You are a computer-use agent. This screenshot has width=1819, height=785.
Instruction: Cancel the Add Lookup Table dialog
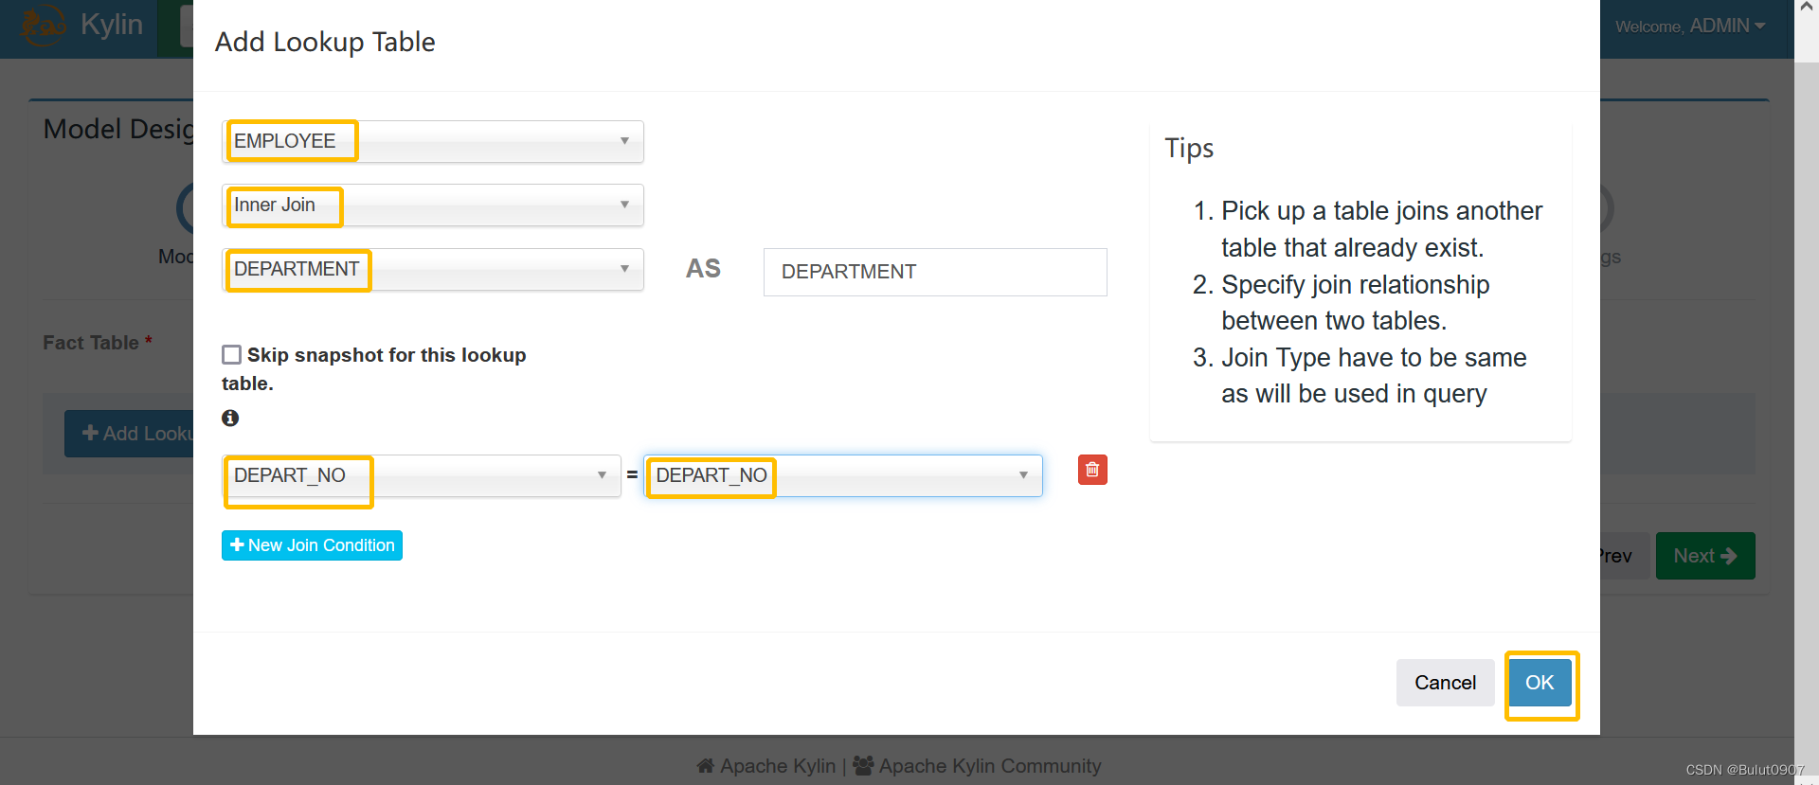coord(1445,683)
